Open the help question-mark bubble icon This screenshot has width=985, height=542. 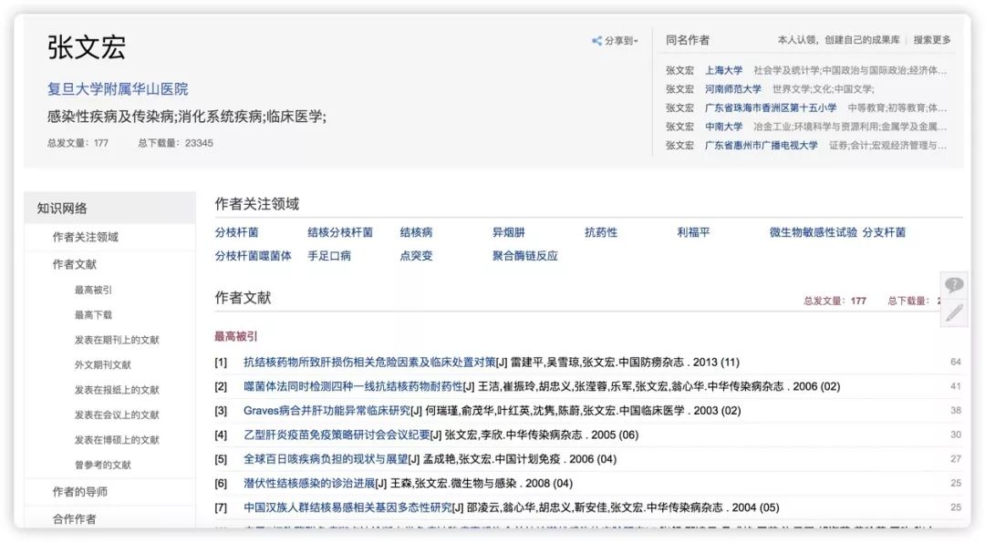[954, 285]
